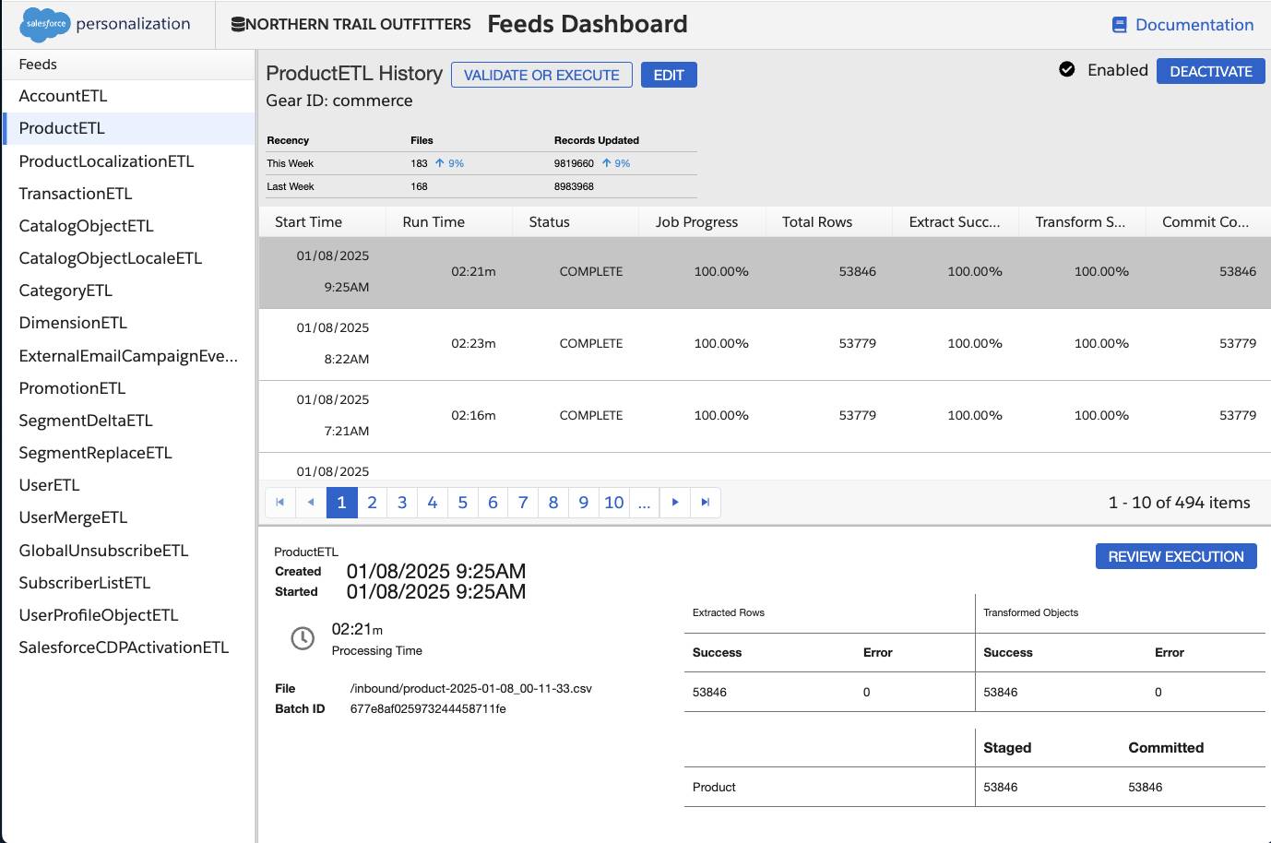Click the EDIT button
1271x843 pixels.
(669, 75)
